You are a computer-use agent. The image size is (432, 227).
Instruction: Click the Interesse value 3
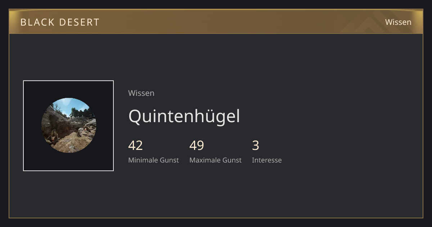click(255, 145)
